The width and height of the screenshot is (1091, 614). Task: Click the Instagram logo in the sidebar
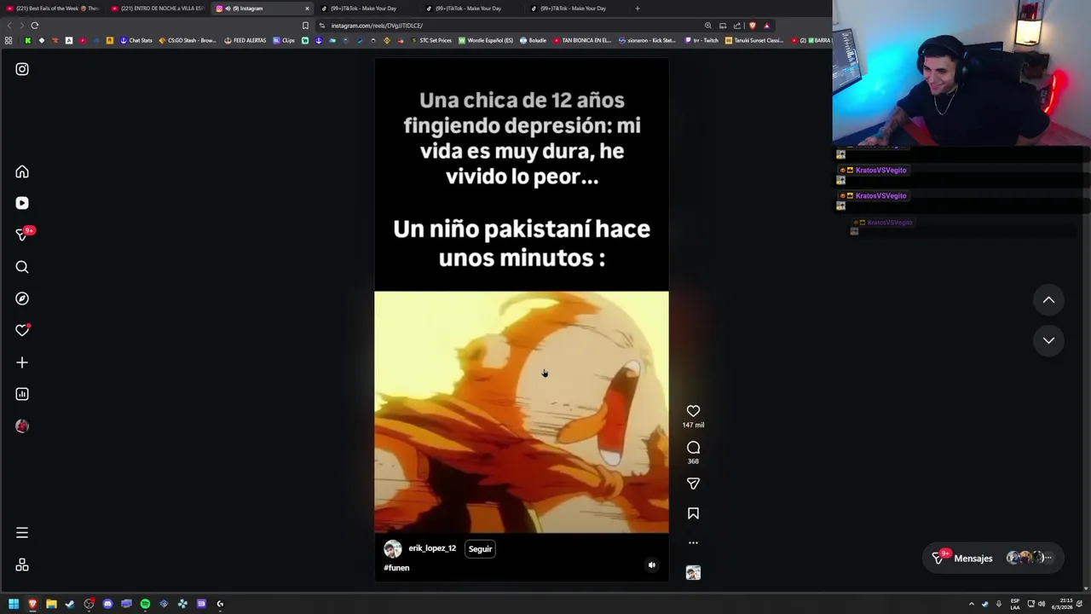[x=22, y=69]
